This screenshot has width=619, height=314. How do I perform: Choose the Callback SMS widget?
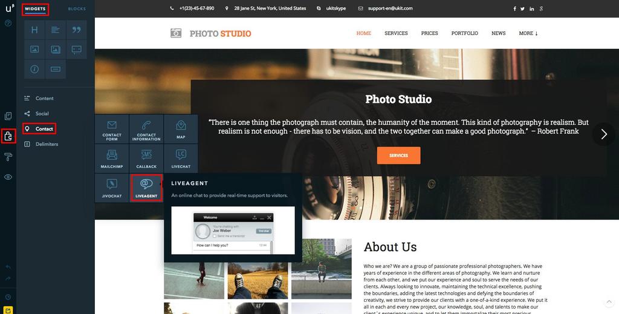pos(146,159)
